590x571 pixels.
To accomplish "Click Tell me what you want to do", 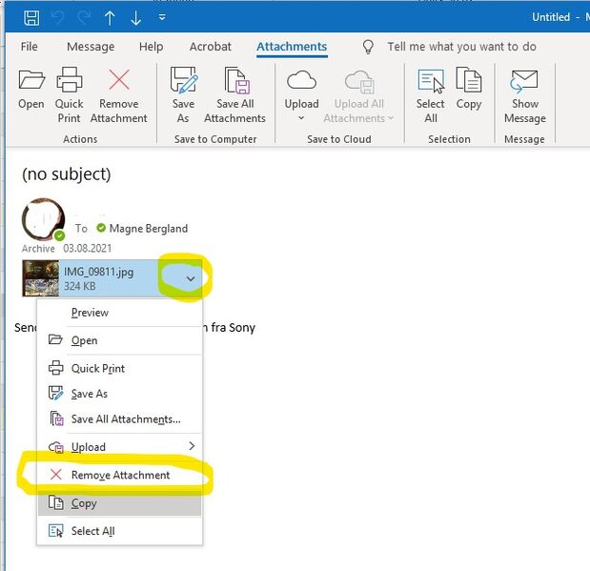I will [461, 47].
